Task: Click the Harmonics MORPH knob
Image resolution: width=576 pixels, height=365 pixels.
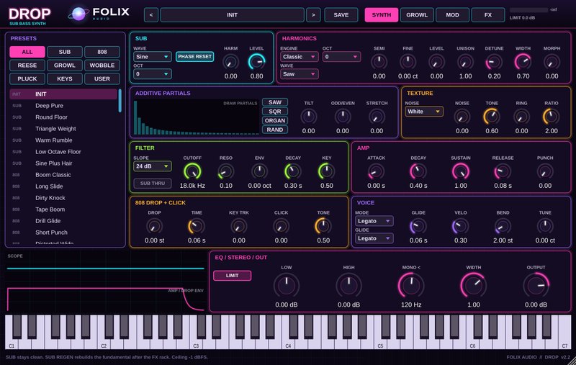Action: tap(552, 62)
